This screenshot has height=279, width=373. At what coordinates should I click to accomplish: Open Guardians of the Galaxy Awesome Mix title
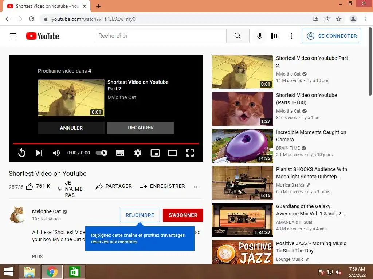click(x=310, y=210)
